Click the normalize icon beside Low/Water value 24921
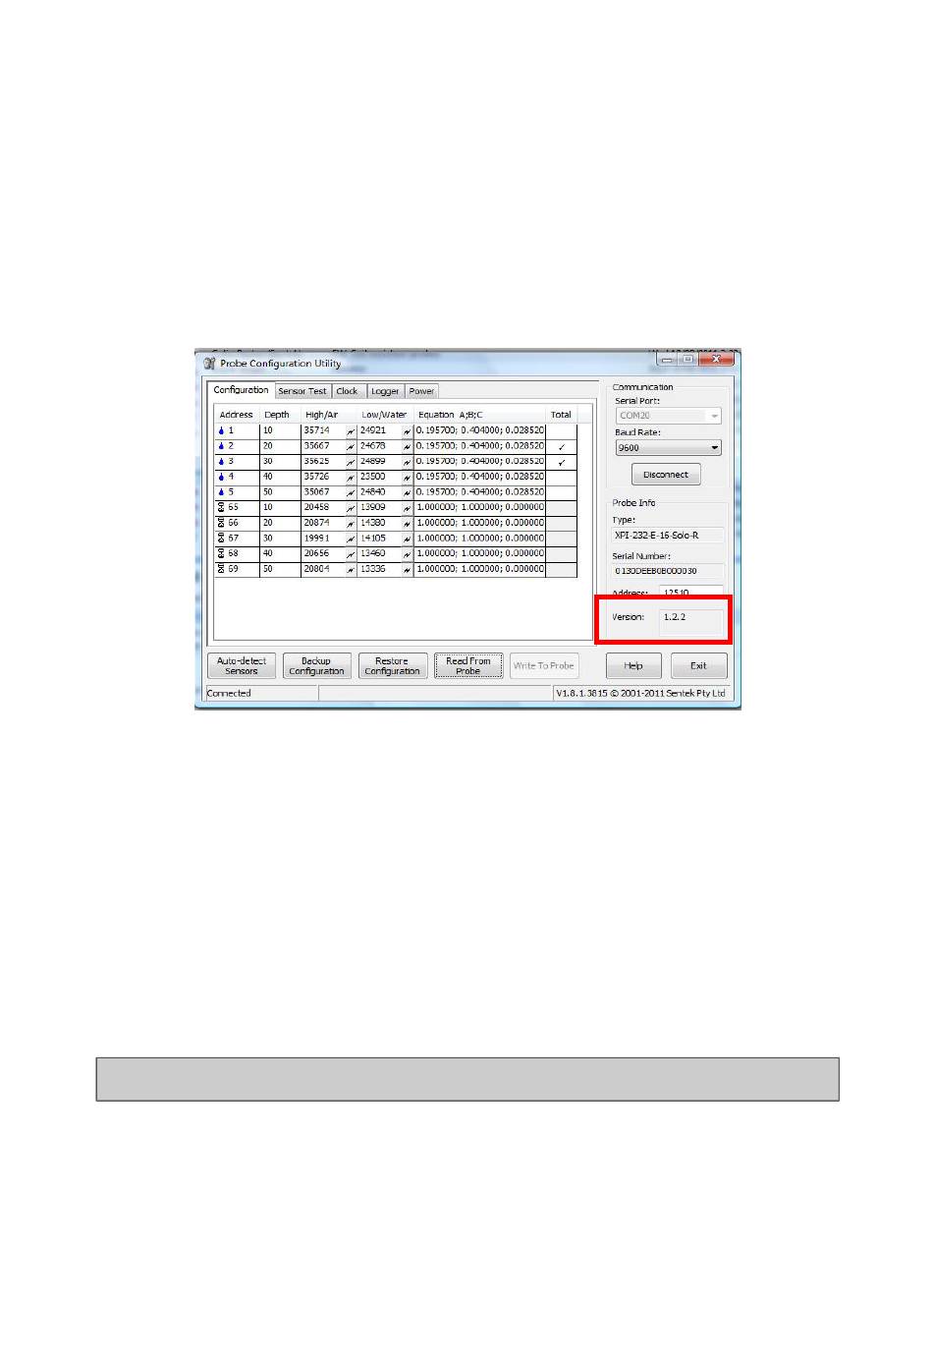The height and width of the screenshot is (1364, 933). tap(407, 431)
